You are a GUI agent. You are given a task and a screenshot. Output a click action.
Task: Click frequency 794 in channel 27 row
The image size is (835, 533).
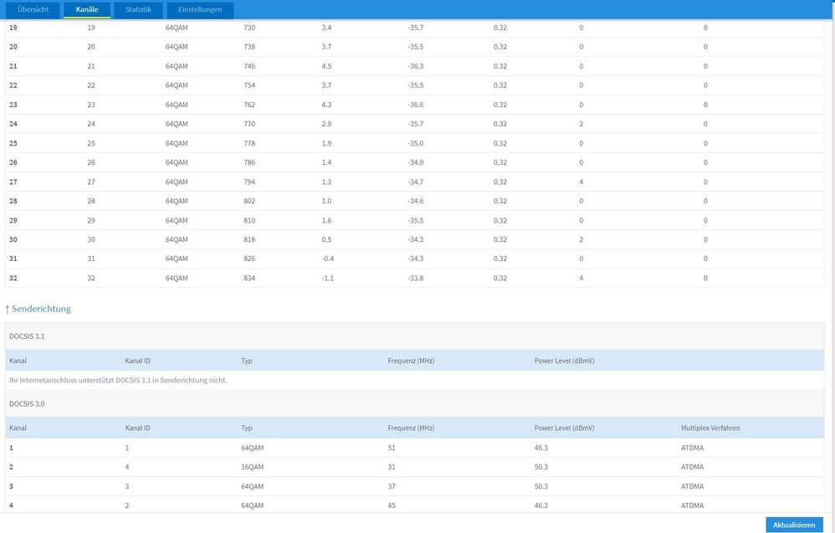pyautogui.click(x=249, y=182)
